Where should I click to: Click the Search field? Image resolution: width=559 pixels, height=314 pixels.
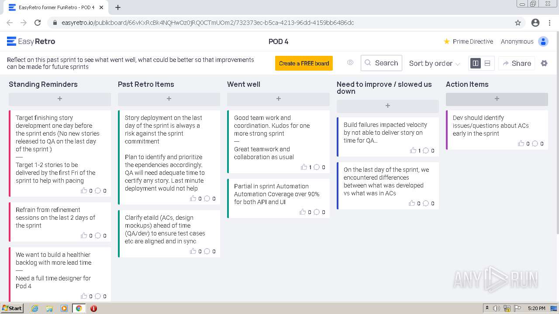[381, 63]
